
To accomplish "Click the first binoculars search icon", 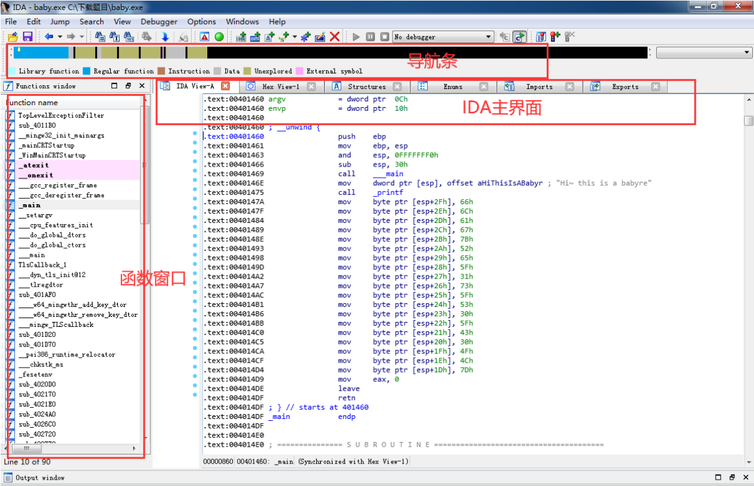I will pyautogui.click(x=100, y=37).
